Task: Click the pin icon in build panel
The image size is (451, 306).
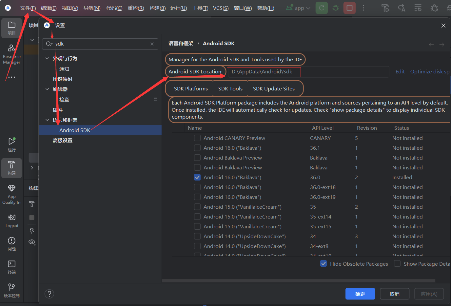Action: coord(32,231)
